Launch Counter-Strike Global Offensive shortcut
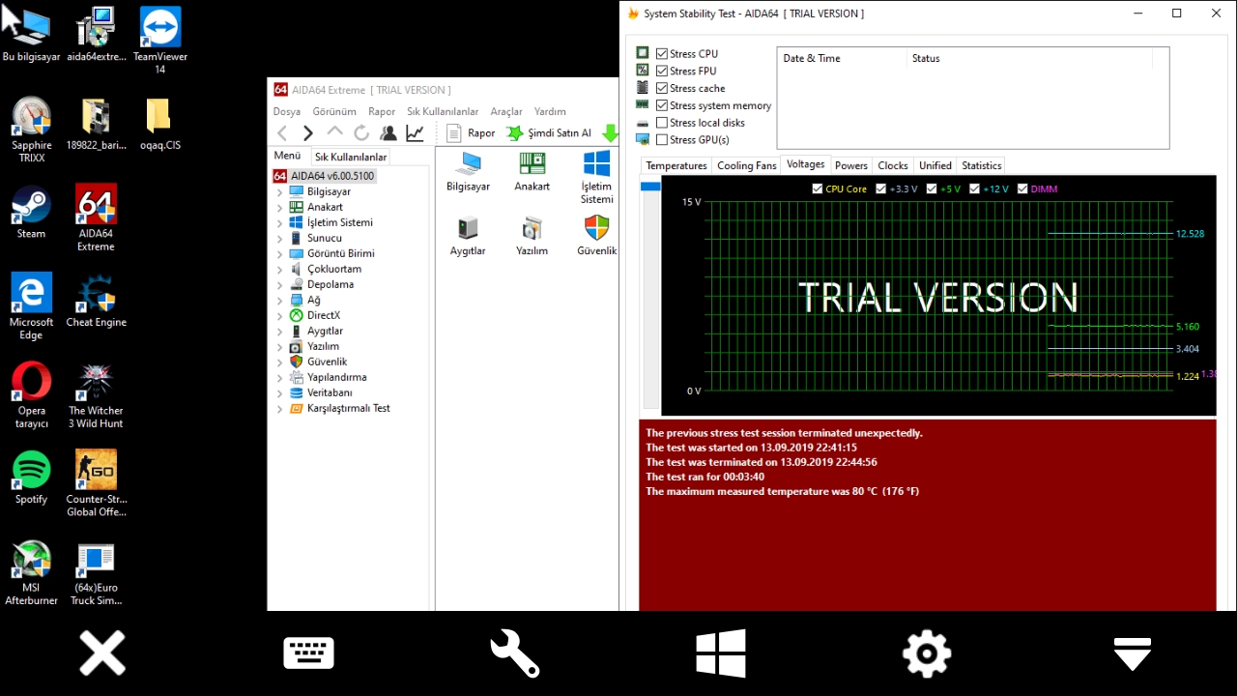Screen dimensions: 1237x696 96,483
